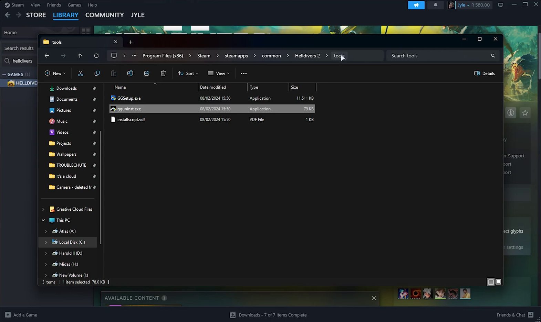Viewport: 541px width, 322px height.
Task: Click the Paste clipboard icon
Action: [x=114, y=73]
